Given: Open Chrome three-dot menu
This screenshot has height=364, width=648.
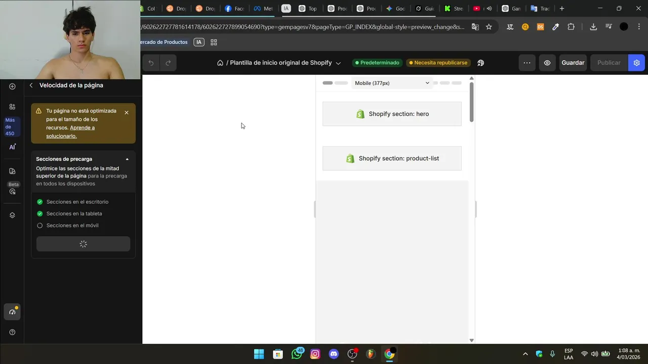Looking at the screenshot, I should pyautogui.click(x=639, y=27).
